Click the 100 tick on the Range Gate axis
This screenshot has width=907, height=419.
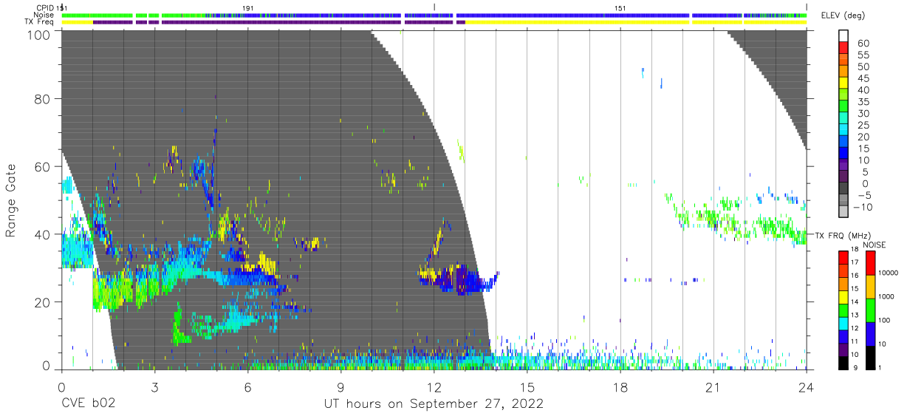39,34
